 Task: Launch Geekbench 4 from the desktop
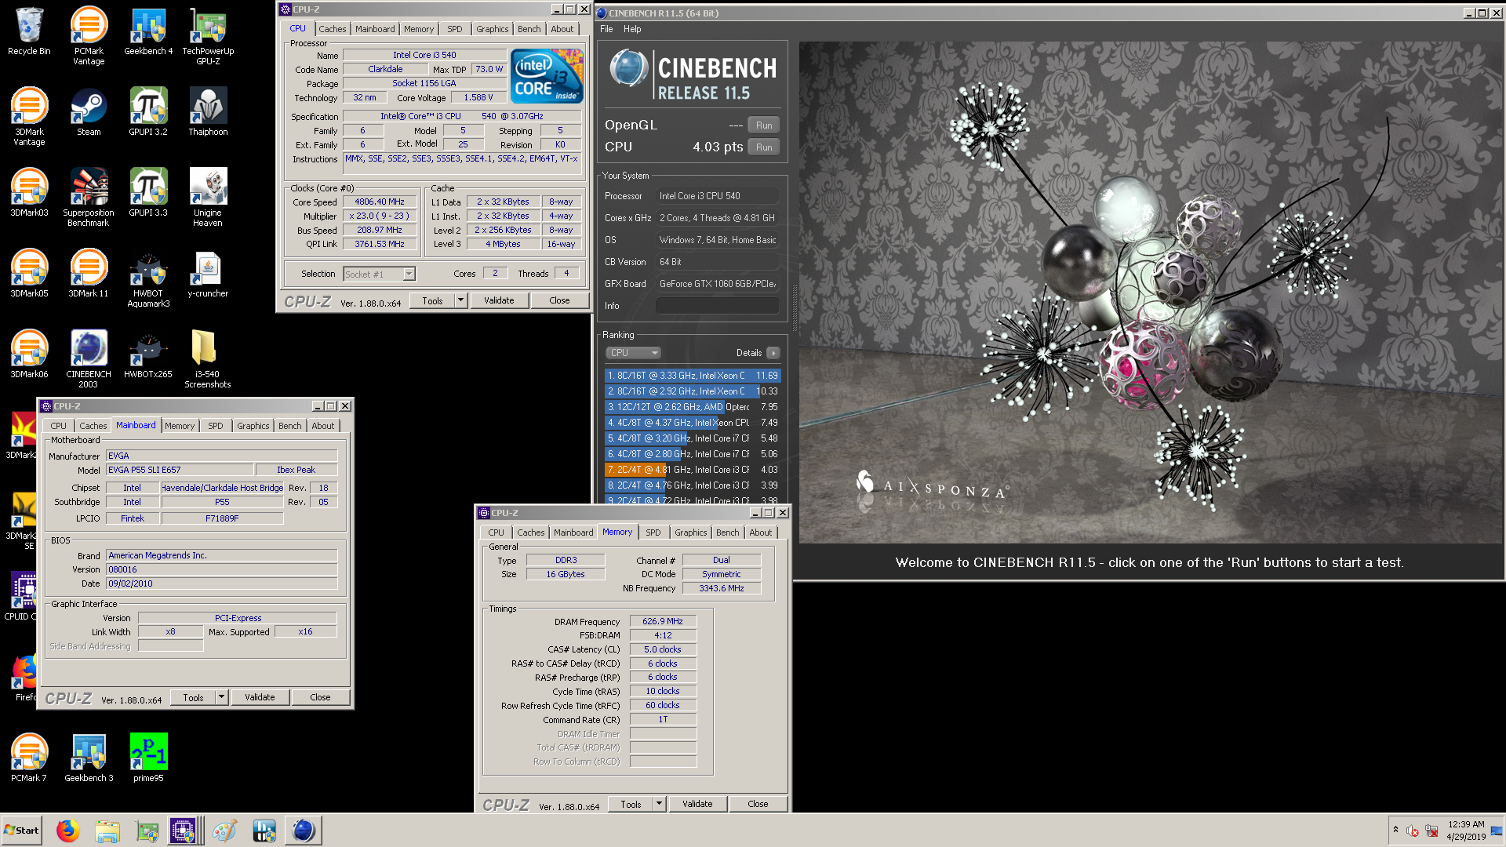click(x=148, y=31)
